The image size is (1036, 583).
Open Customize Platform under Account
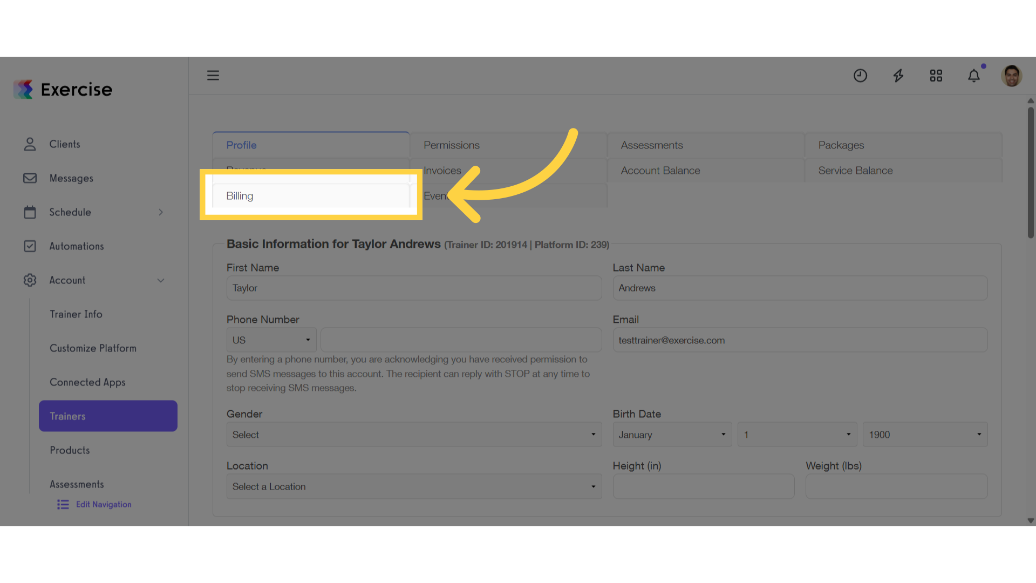coord(93,348)
